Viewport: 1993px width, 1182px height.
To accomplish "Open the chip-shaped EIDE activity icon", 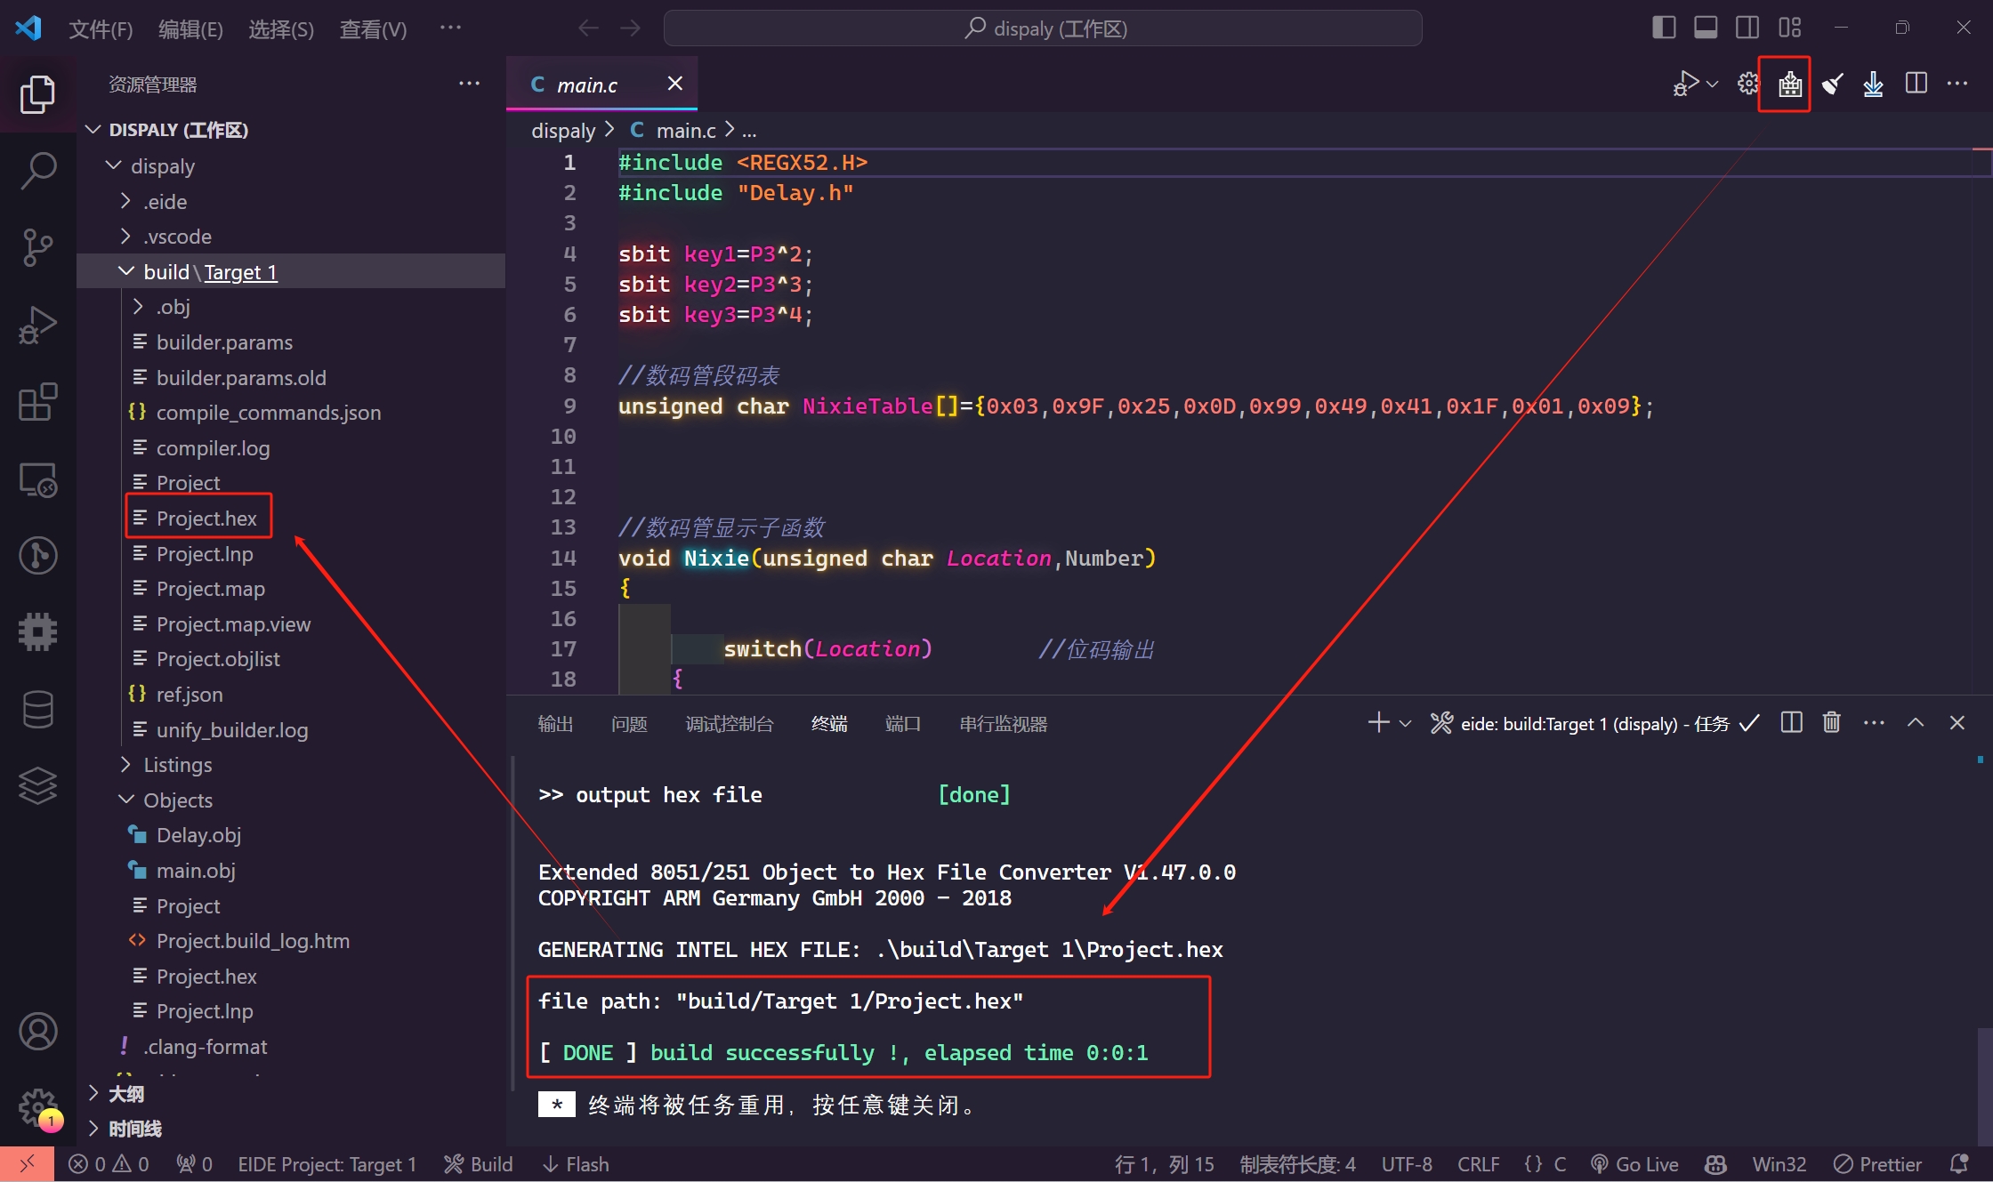I will (37, 632).
